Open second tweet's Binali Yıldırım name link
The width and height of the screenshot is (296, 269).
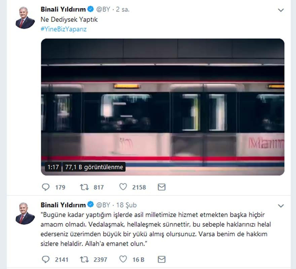pos(63,205)
